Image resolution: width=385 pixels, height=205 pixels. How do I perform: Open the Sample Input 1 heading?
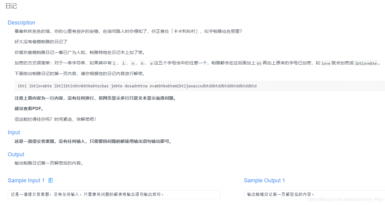(26, 180)
